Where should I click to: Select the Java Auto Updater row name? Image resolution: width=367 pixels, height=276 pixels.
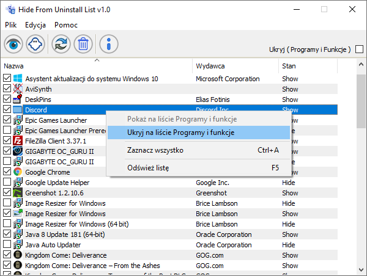point(53,245)
